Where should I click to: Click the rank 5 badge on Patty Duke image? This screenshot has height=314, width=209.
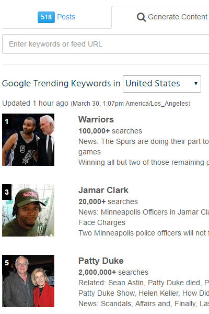click(x=7, y=263)
